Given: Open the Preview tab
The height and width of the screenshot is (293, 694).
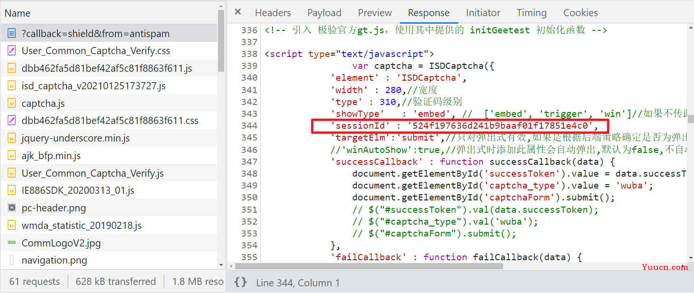Looking at the screenshot, I should click(375, 13).
